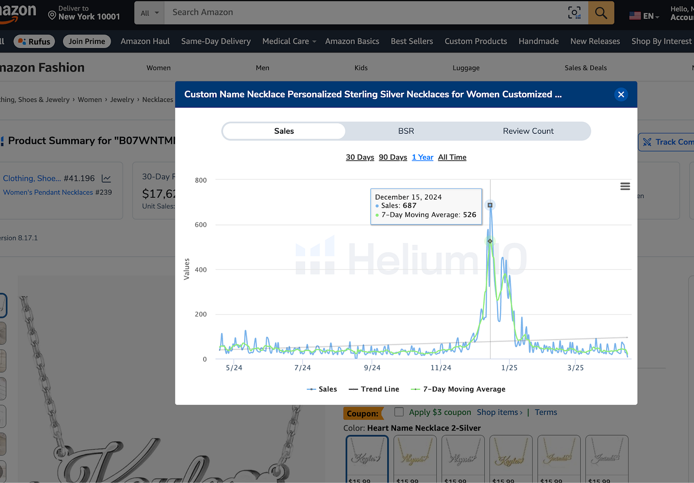Click the Shop items link
The image size is (694, 483).
[x=500, y=413]
